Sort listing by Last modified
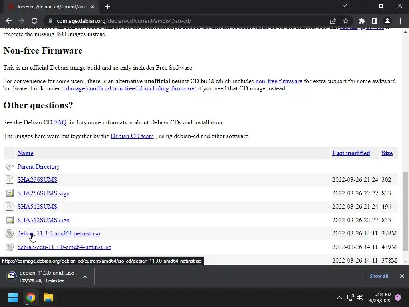This screenshot has width=409, height=307. (x=351, y=153)
